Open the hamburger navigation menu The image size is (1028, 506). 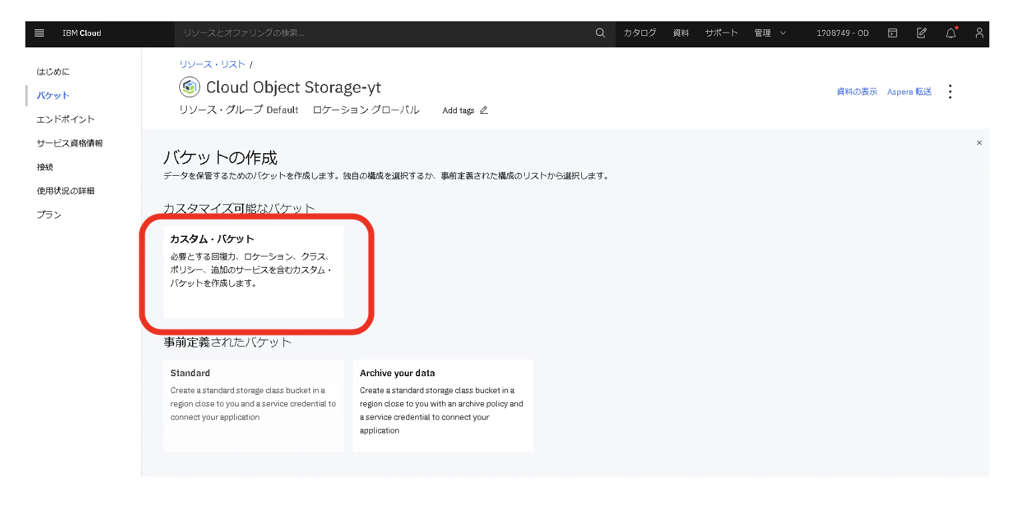[x=39, y=33]
